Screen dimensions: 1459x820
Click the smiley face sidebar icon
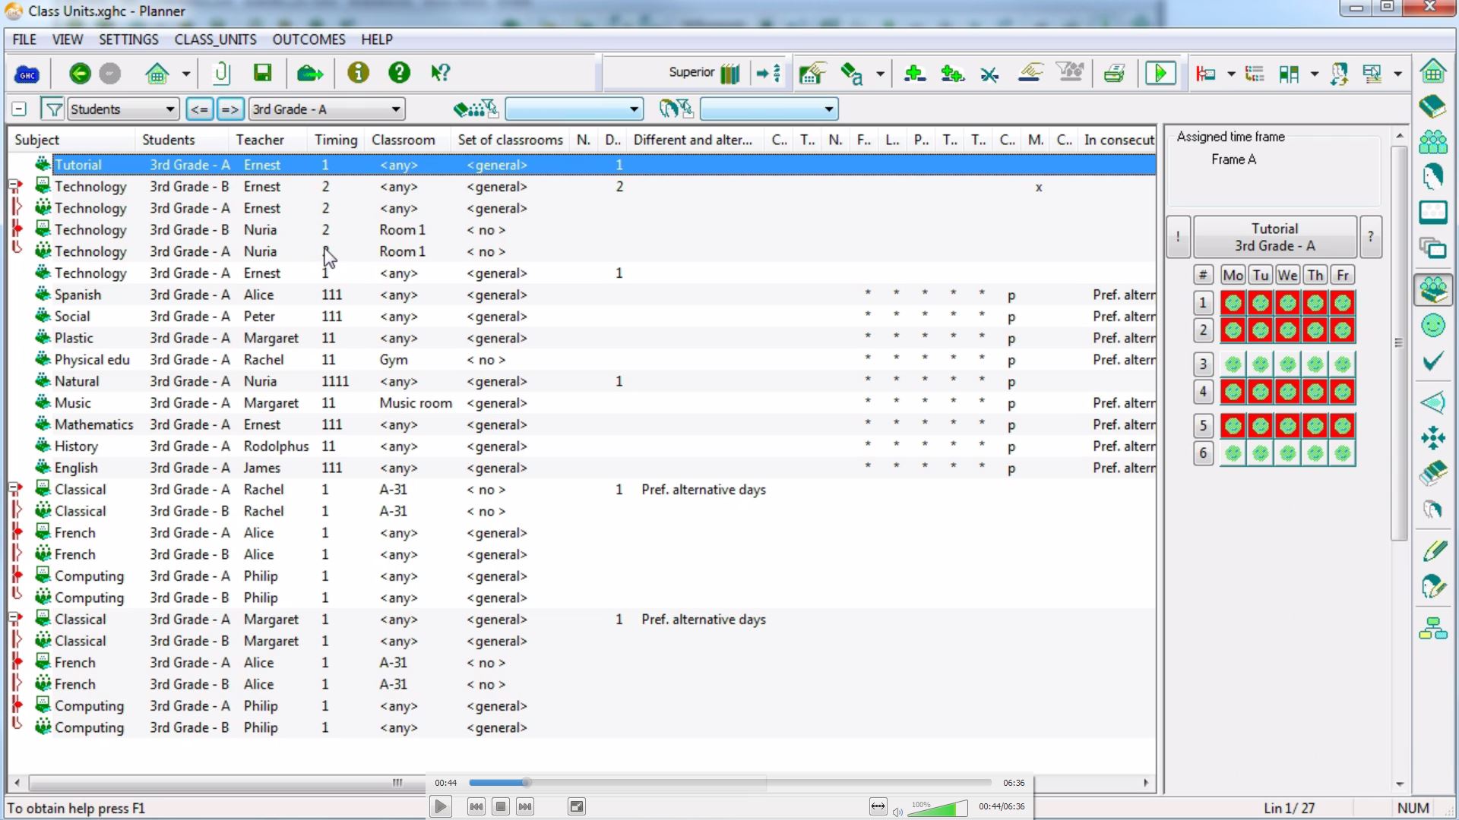[1433, 326]
